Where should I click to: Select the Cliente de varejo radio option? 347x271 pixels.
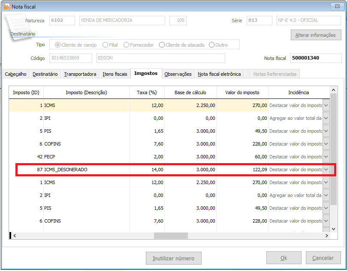(x=57, y=45)
